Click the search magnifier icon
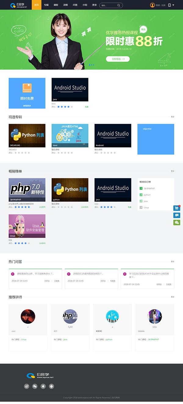The width and height of the screenshot is (183, 404). click(x=119, y=5)
